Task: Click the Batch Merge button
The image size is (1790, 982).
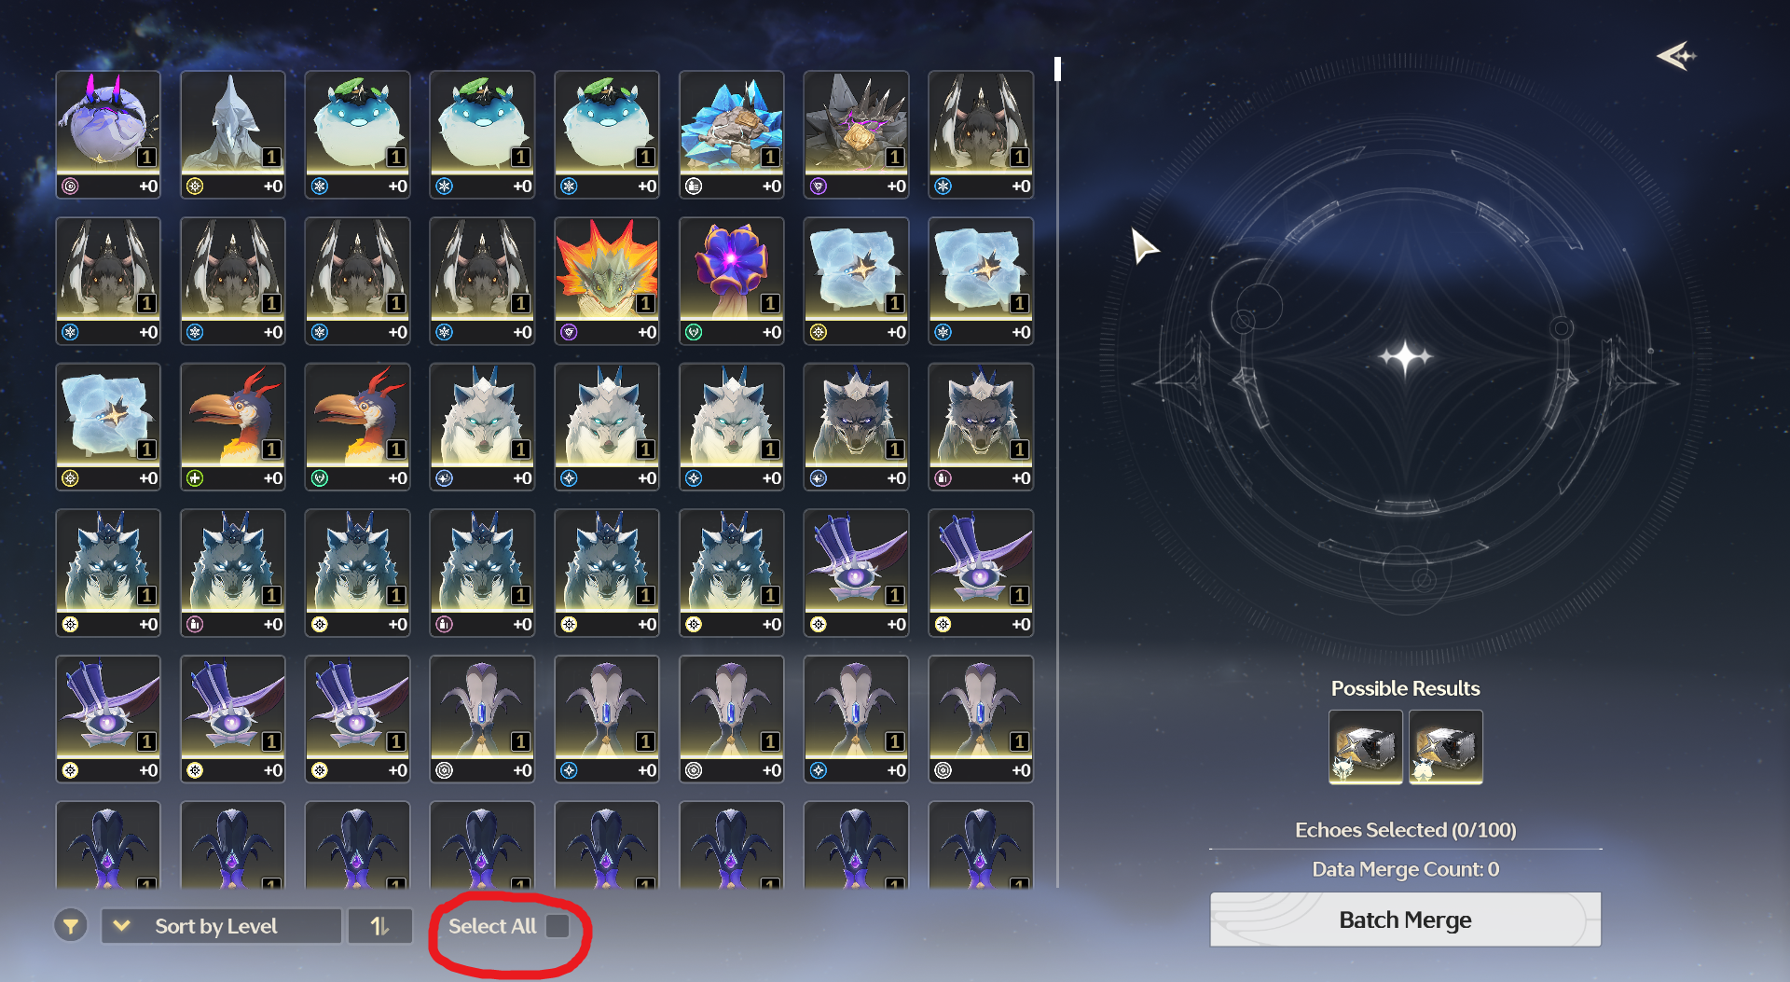Action: pos(1405,920)
